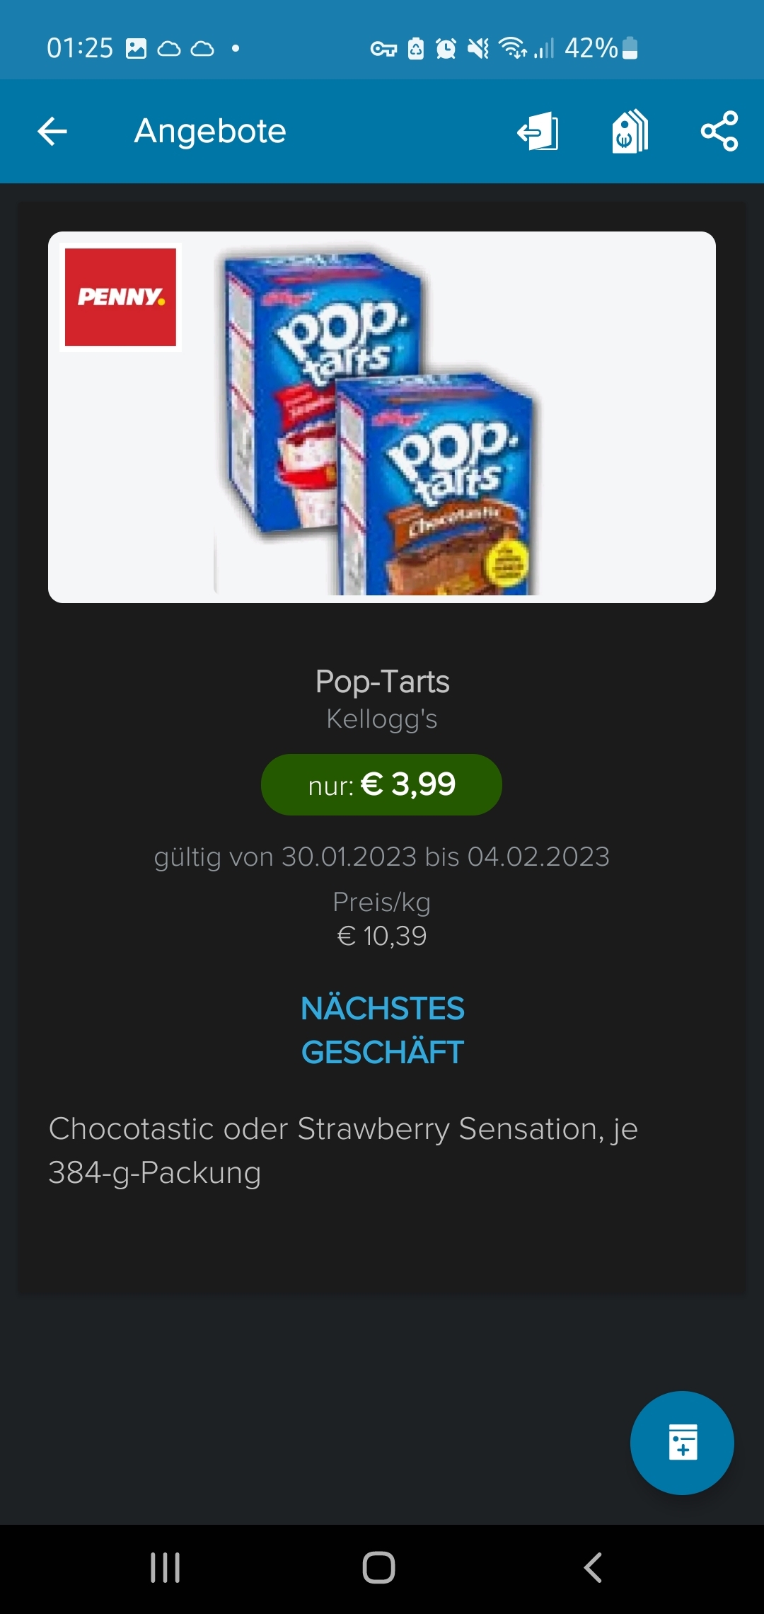
Task: Tap the price tags icon in header
Action: pyautogui.click(x=630, y=132)
